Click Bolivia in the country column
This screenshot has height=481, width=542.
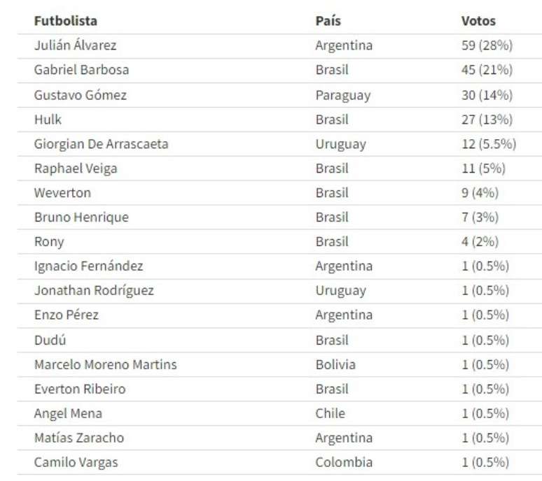tap(335, 364)
